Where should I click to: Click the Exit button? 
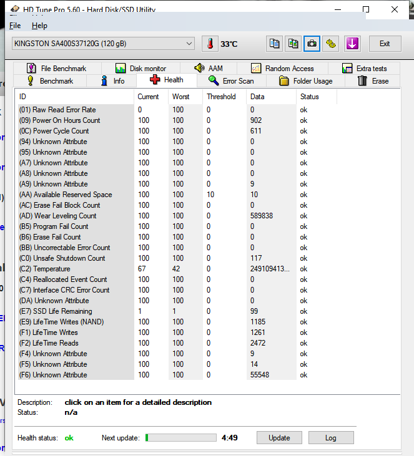click(385, 44)
